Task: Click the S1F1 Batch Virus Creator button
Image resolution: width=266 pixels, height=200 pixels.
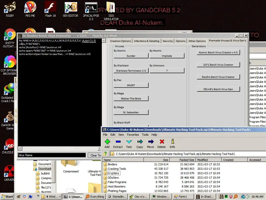Action: click(218, 65)
